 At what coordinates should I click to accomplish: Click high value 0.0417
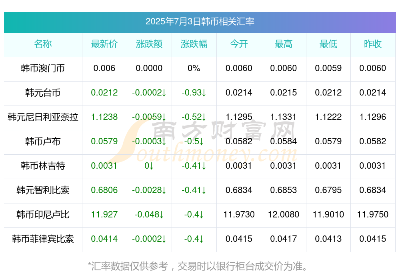click(284, 239)
